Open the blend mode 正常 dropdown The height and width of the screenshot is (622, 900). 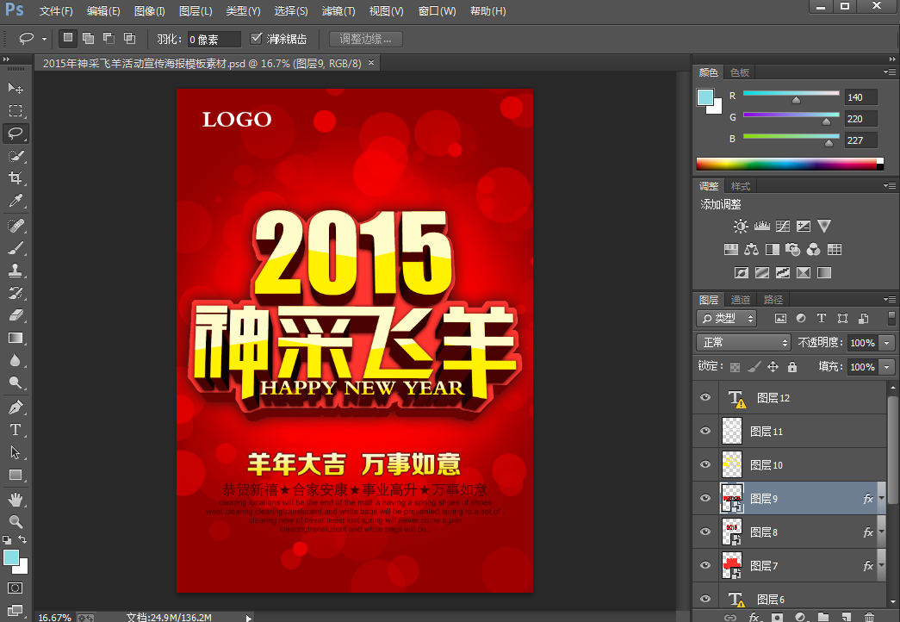click(743, 342)
